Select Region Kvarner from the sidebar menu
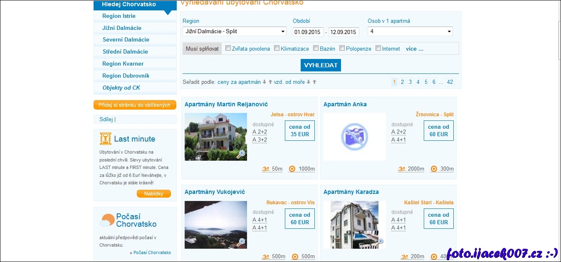The width and height of the screenshot is (561, 262). pos(123,64)
